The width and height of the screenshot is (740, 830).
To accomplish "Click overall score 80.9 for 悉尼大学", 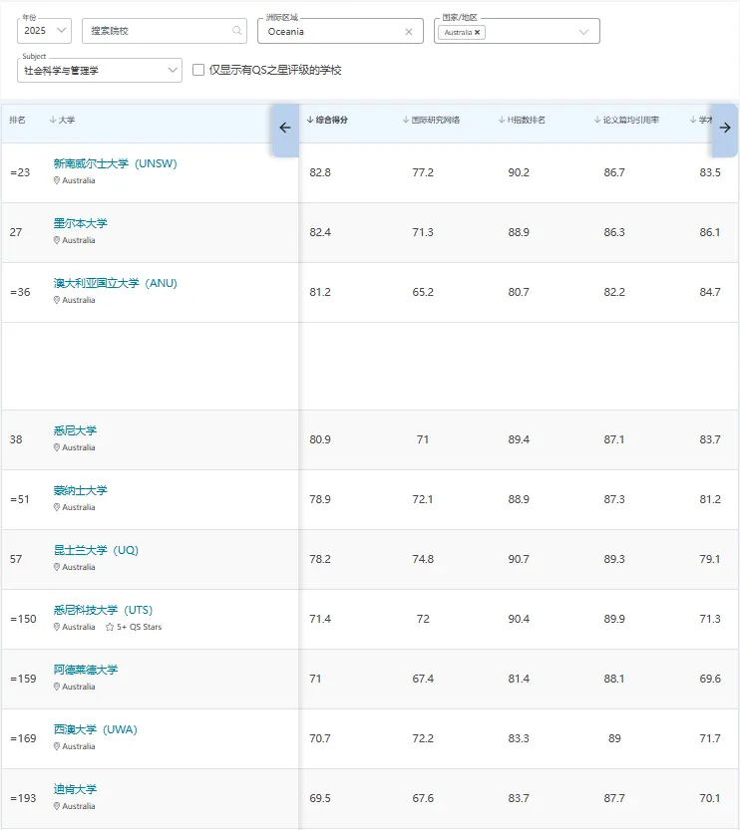I will point(320,439).
